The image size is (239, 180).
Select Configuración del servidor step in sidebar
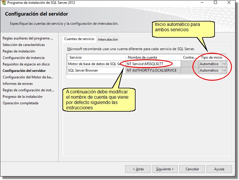pos(24,71)
